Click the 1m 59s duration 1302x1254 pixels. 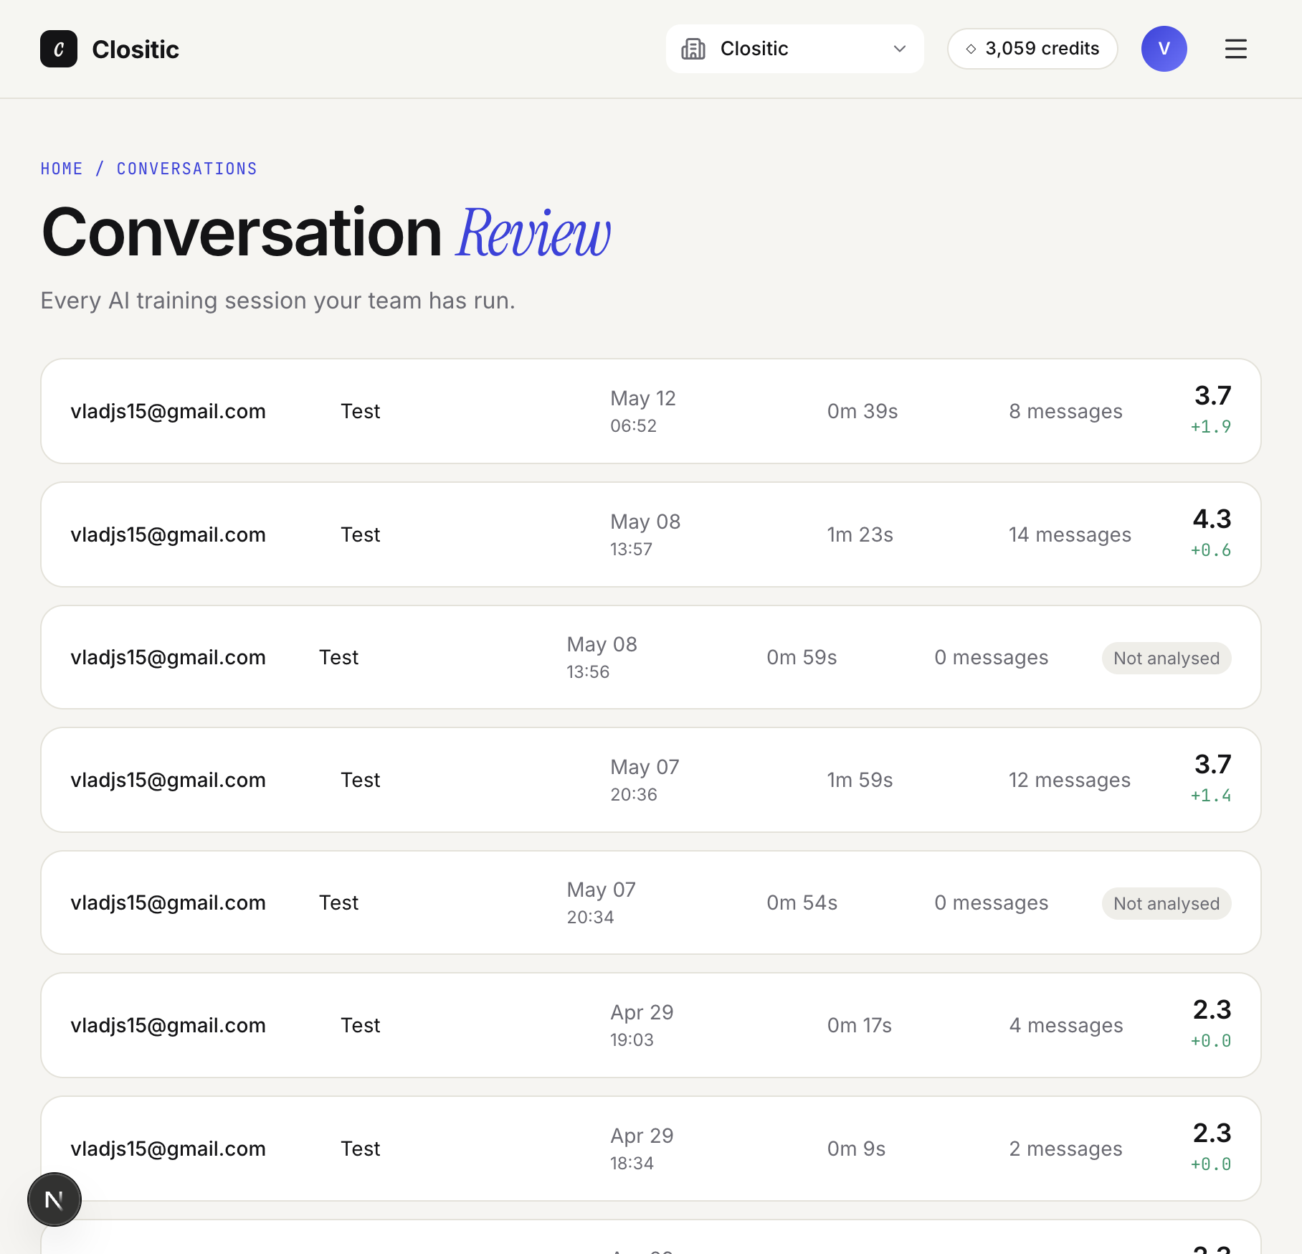(x=860, y=780)
